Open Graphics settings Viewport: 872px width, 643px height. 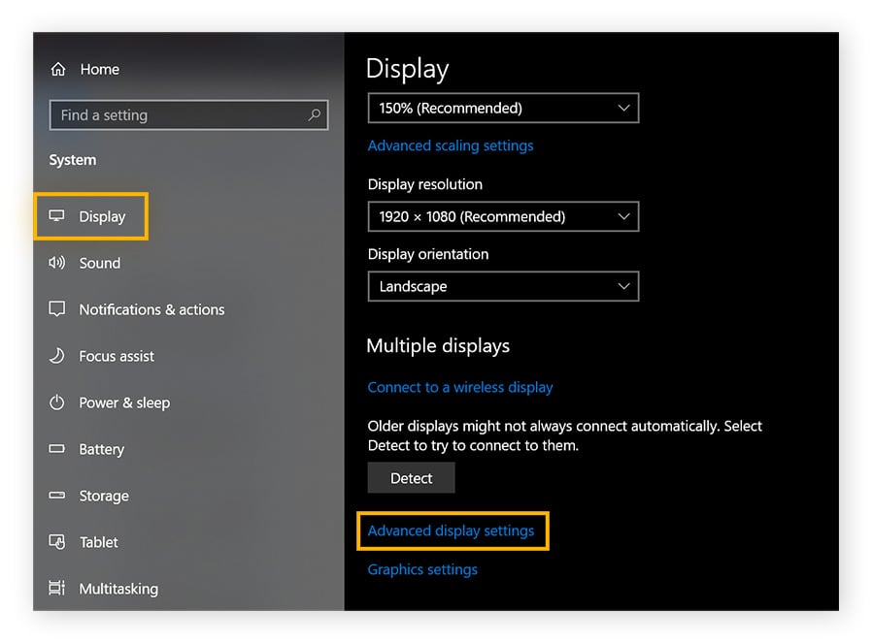422,569
